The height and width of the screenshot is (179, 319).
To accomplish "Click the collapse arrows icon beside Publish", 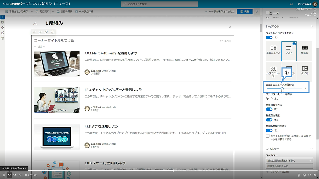I will tap(257, 11).
